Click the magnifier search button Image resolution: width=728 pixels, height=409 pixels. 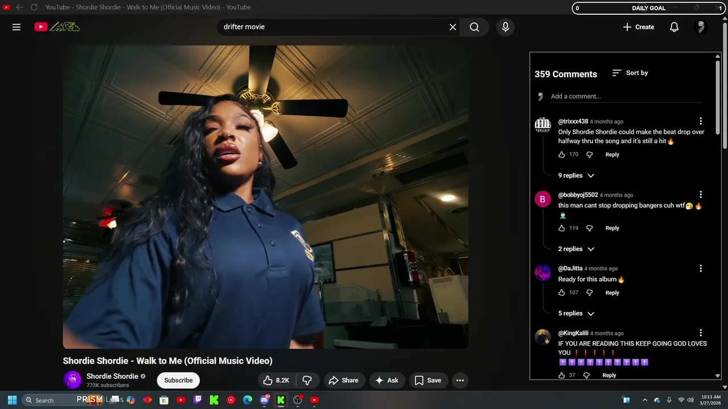pyautogui.click(x=474, y=27)
